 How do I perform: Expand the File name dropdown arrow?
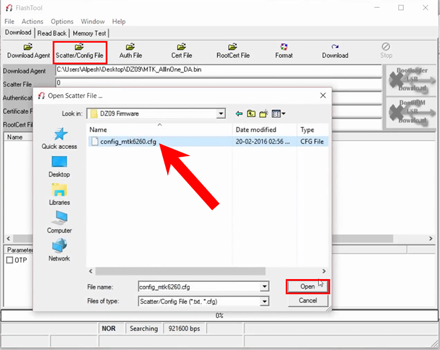click(265, 287)
